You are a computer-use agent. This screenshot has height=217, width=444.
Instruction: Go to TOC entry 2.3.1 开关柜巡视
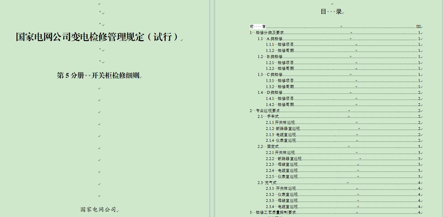pos(343,188)
